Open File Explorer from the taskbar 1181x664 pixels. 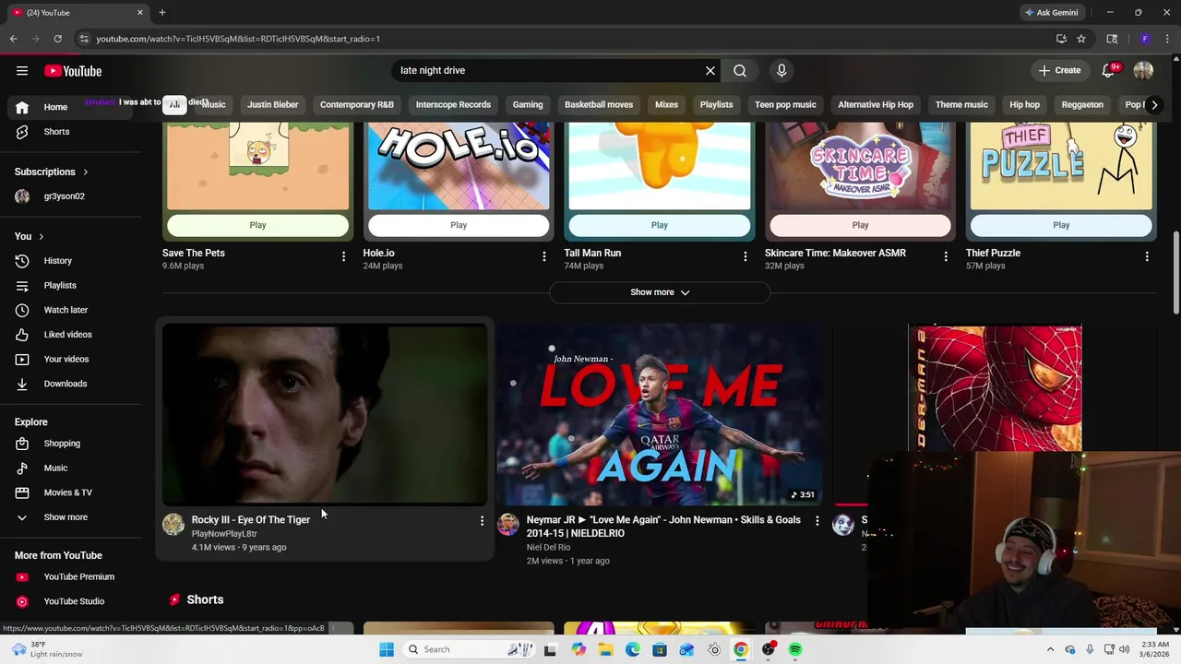point(605,649)
